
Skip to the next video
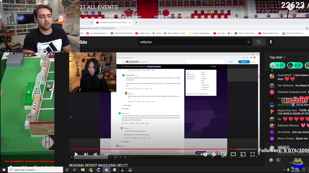(x=86, y=154)
